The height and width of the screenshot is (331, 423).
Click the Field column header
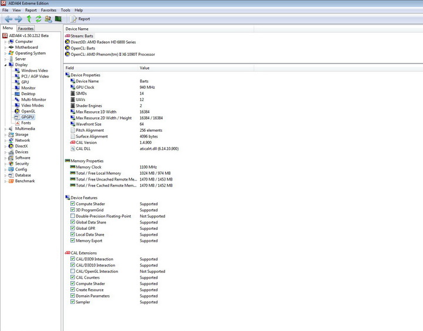(x=100, y=68)
